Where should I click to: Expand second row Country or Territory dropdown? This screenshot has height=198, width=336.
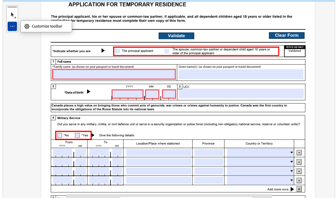pos(291,162)
